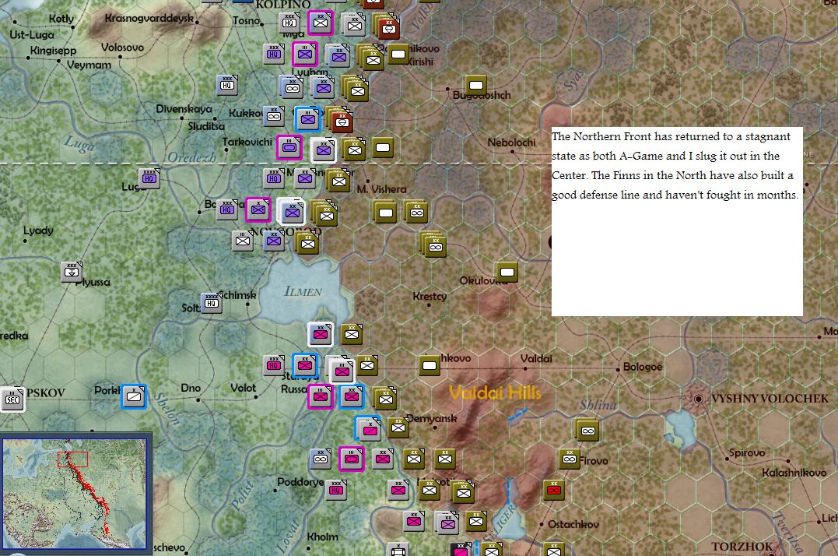Select the pink XXX HQ counter next to Poddorye
Screen dimensions: 838x556
tap(335, 490)
